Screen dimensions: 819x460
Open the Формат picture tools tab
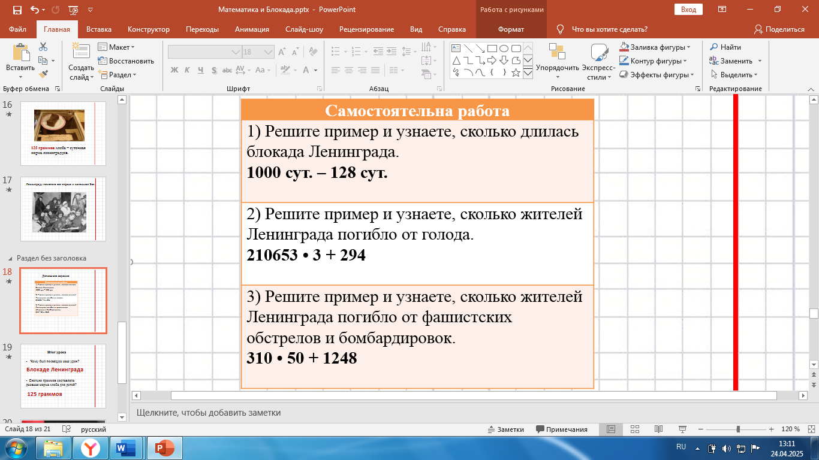(x=511, y=29)
